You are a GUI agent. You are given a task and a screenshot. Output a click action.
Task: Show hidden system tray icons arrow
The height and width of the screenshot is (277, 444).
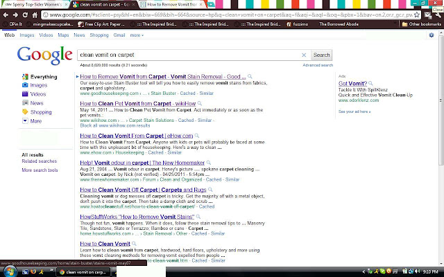364,272
